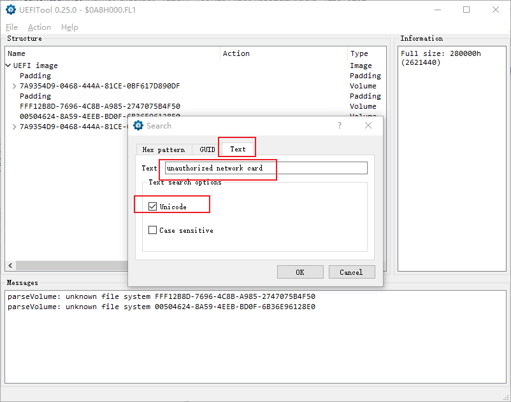Toggle the Case sensitive checkbox
Viewport: 511px width, 402px height.
(152, 230)
